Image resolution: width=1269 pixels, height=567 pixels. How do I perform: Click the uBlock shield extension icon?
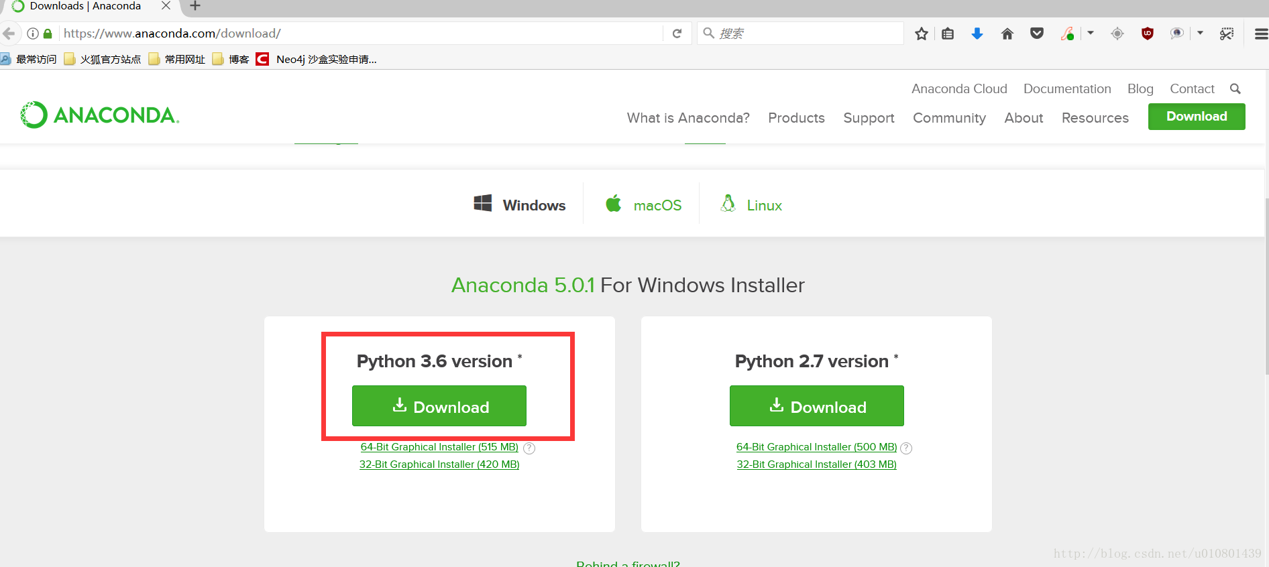1148,34
